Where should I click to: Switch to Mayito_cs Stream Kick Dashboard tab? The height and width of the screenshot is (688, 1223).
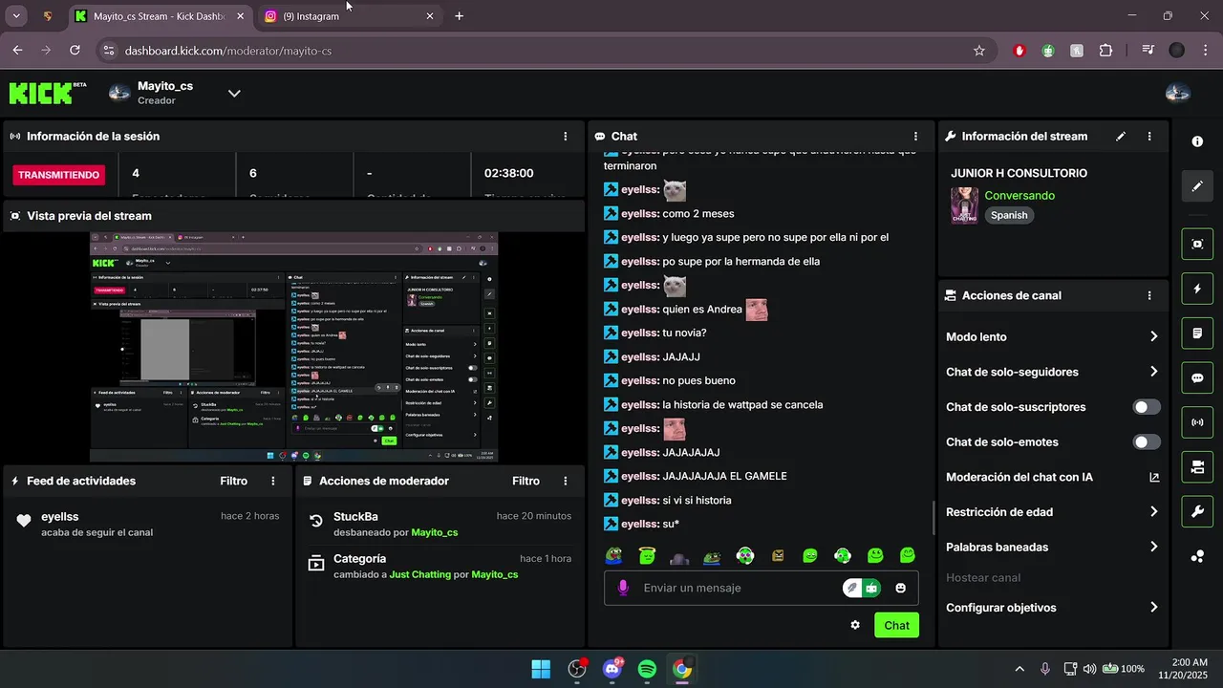pos(160,16)
